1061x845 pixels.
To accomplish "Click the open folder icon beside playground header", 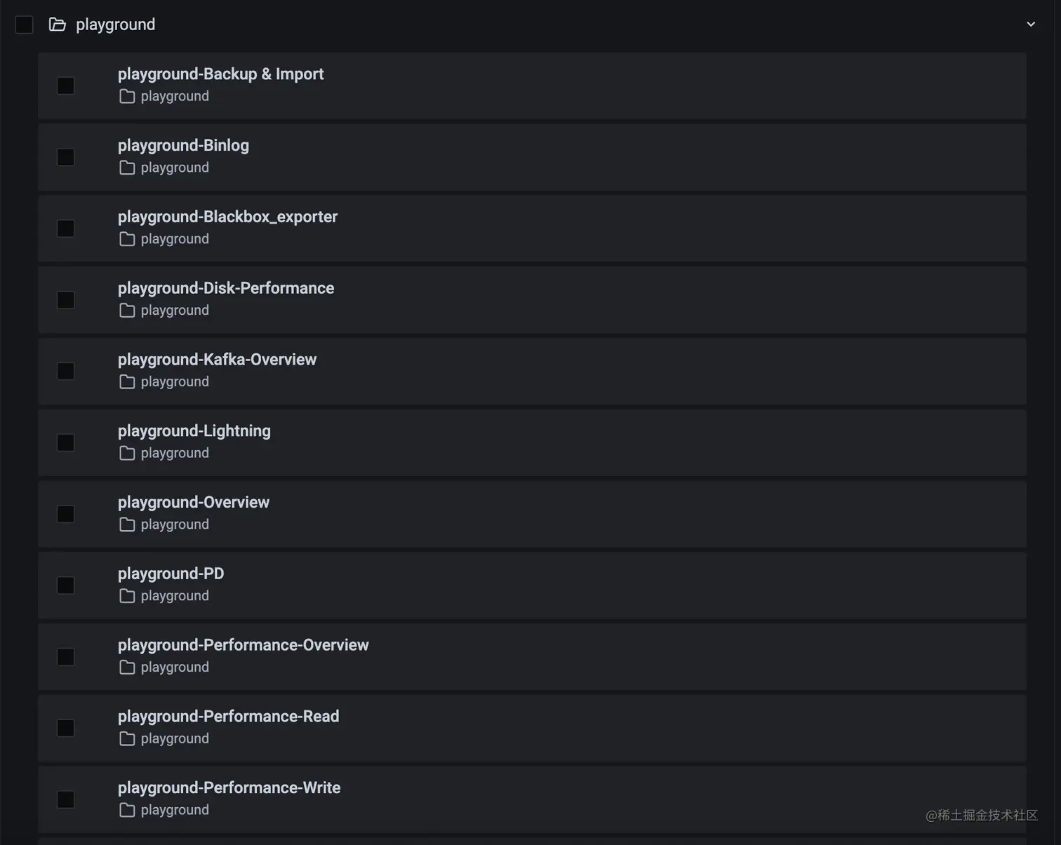I will click(x=57, y=25).
